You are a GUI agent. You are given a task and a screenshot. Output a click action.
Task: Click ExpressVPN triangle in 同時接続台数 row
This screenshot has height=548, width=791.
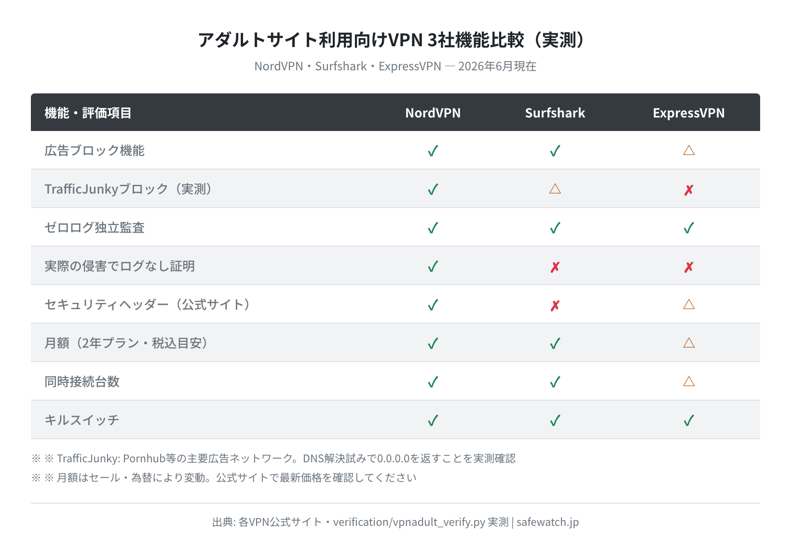pyautogui.click(x=689, y=381)
